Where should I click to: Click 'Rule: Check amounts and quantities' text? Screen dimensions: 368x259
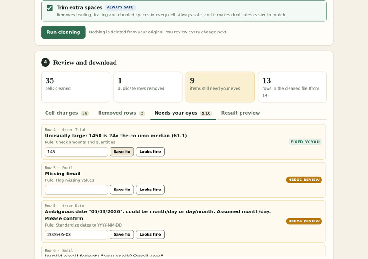pyautogui.click(x=80, y=143)
